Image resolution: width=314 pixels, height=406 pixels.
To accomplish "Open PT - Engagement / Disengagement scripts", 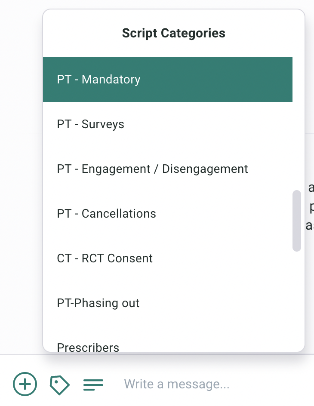I will click(168, 169).
